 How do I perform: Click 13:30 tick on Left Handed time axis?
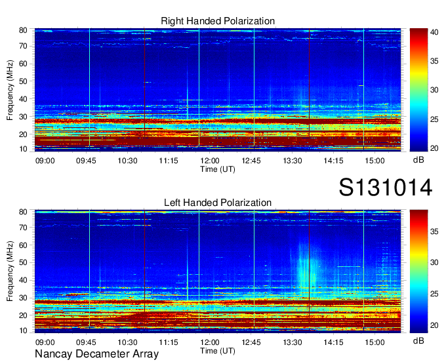[x=292, y=342]
